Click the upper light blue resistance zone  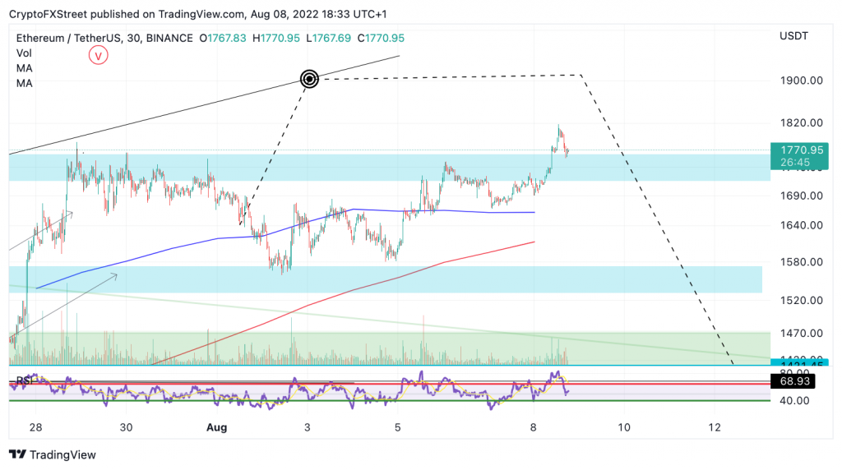click(389, 168)
